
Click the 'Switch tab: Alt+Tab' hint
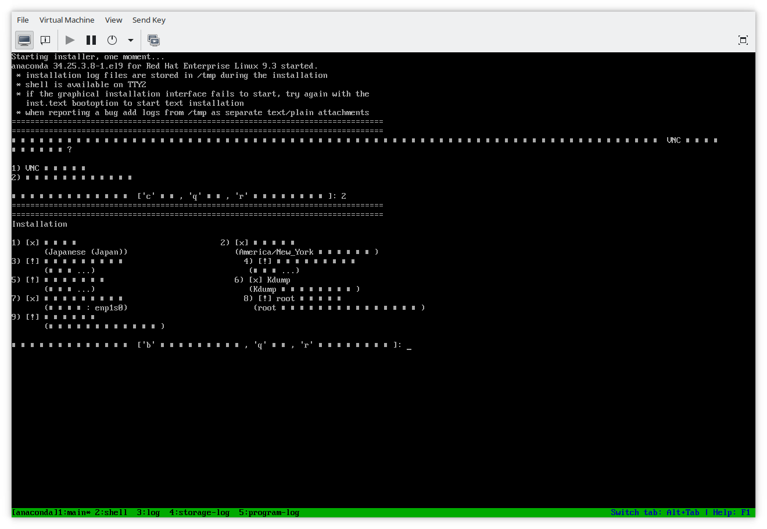(x=655, y=513)
